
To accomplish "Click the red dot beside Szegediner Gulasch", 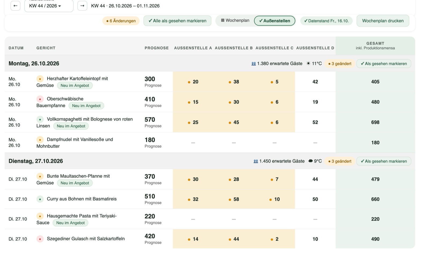I will click(x=40, y=239).
